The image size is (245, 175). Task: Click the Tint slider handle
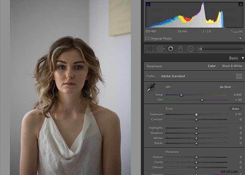202,100
